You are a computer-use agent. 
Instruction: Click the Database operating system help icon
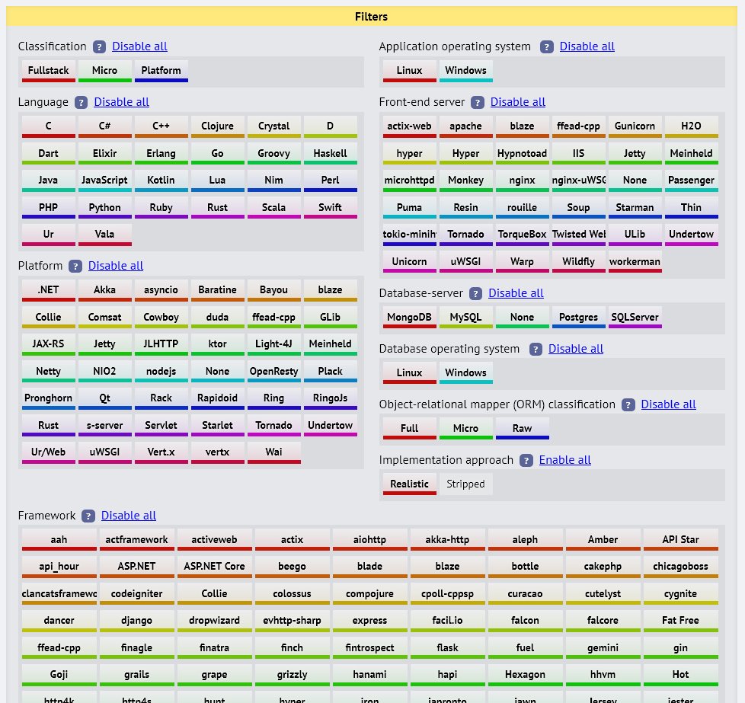[x=536, y=349]
